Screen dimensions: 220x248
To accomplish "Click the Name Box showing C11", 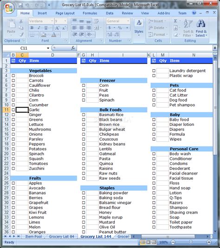I will (24, 48).
